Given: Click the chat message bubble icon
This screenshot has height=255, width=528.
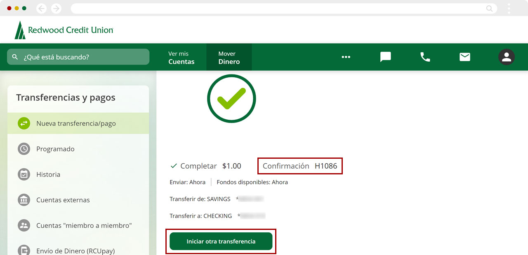Looking at the screenshot, I should tap(385, 57).
